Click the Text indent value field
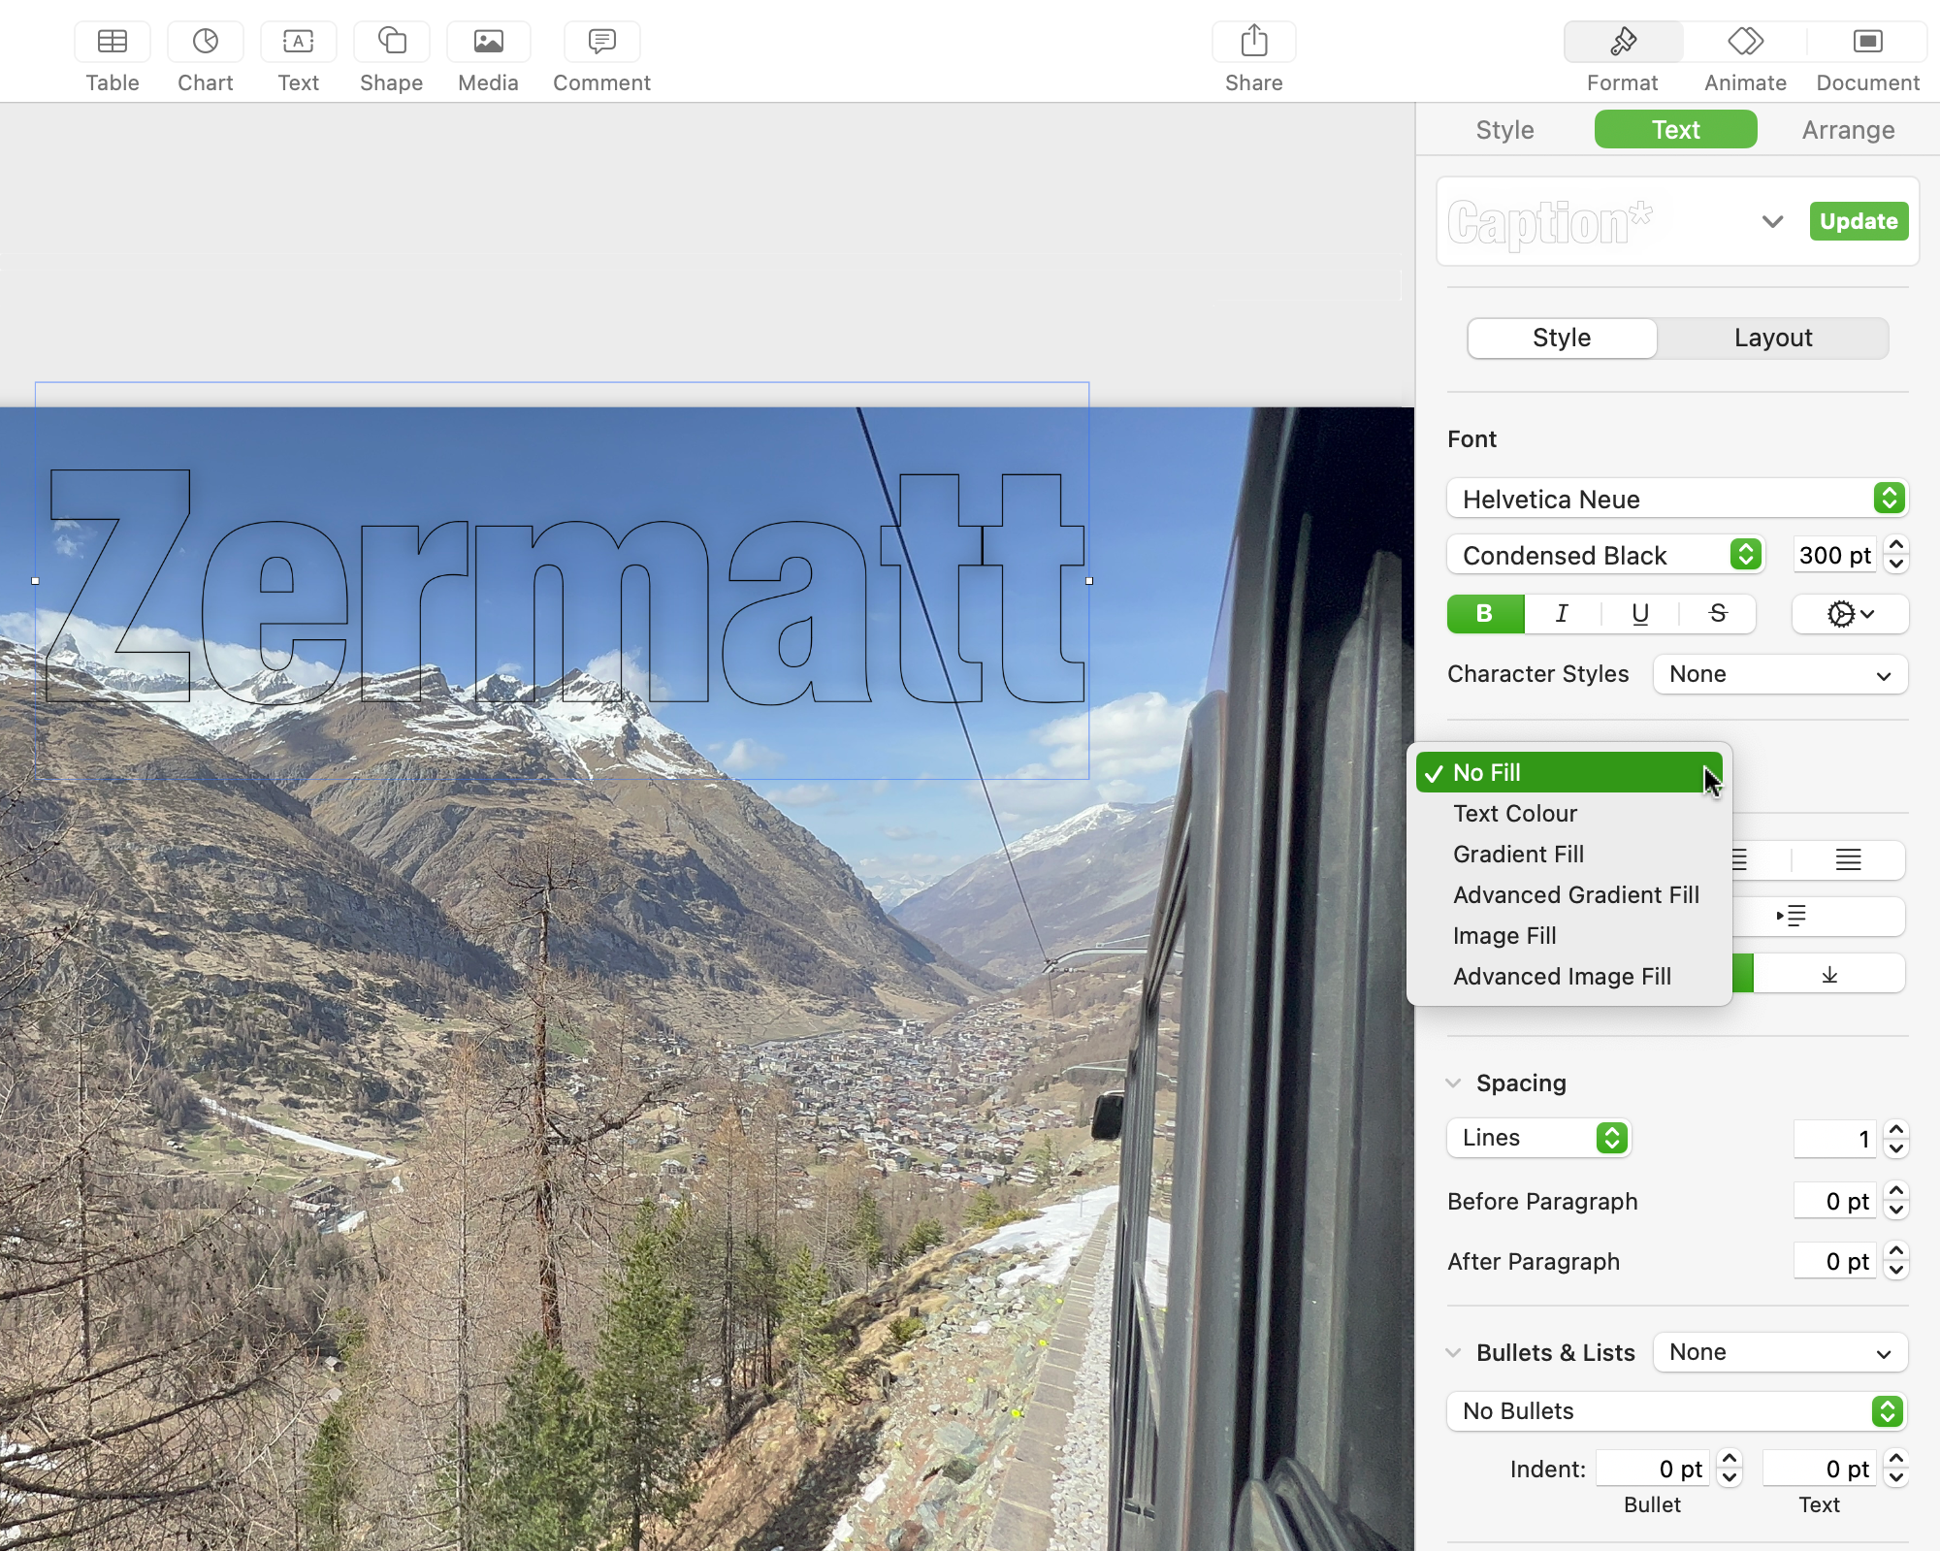This screenshot has width=1940, height=1551. click(1820, 1469)
